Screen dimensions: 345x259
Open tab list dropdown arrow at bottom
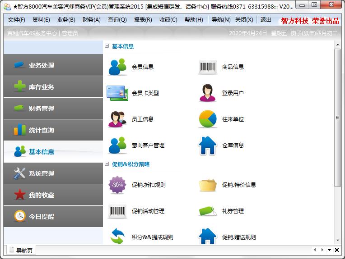(x=329, y=250)
